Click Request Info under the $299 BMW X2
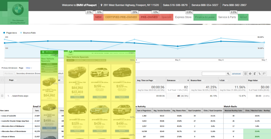The height and width of the screenshot is (139, 271). point(100,97)
